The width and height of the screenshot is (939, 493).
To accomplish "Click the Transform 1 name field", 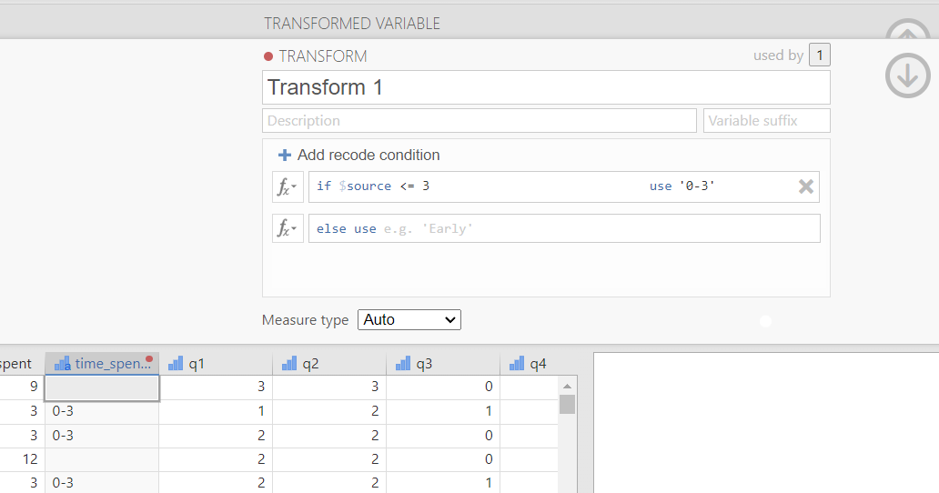I will [x=546, y=87].
